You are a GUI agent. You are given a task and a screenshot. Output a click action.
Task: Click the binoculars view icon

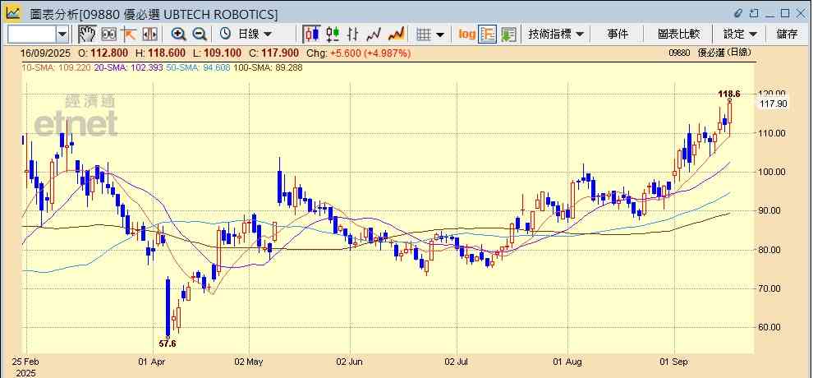109,35
